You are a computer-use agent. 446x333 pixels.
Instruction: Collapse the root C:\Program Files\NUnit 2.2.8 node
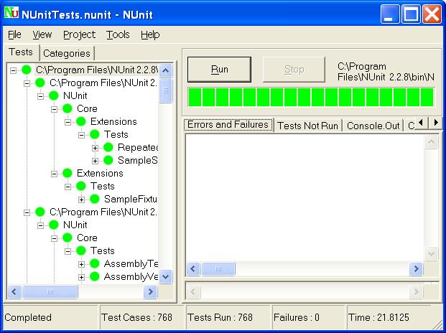13,70
